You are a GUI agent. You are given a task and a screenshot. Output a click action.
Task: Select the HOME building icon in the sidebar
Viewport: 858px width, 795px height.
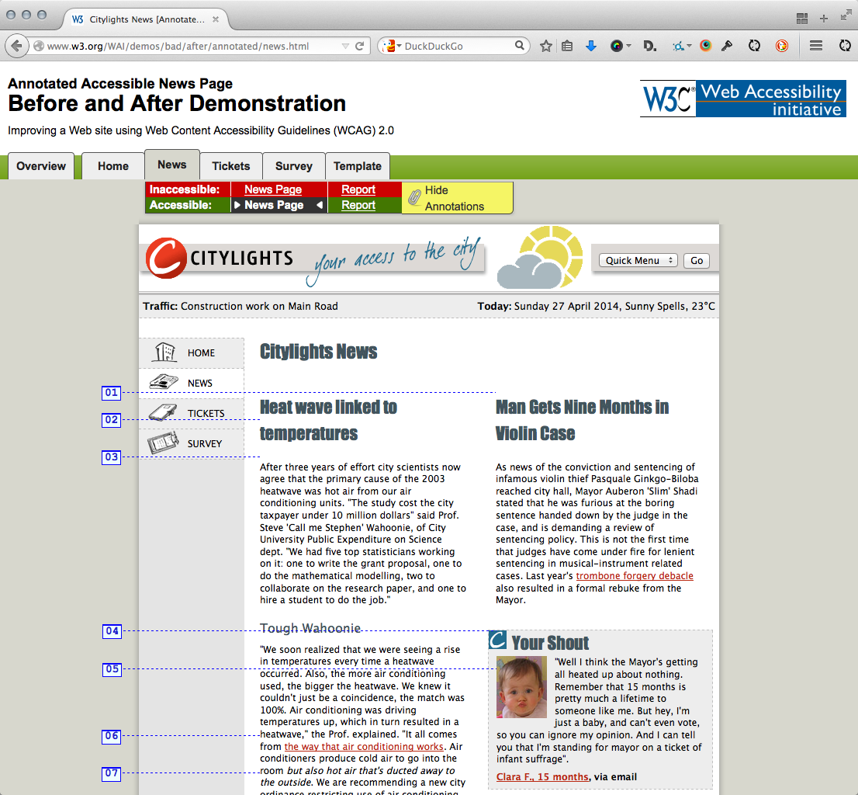[x=163, y=352]
